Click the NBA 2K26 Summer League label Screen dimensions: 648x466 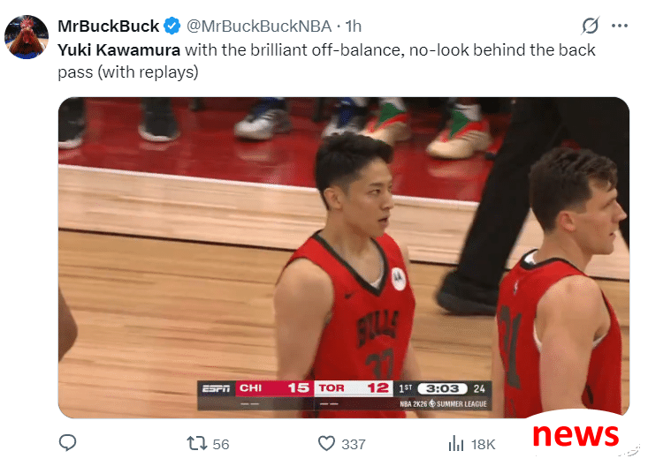(x=443, y=403)
